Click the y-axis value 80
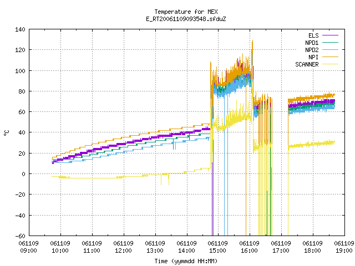This screenshot has height=266, width=355. (22, 91)
